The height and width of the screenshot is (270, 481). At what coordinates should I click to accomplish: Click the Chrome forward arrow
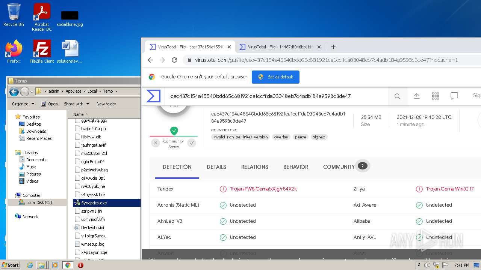tap(162, 60)
